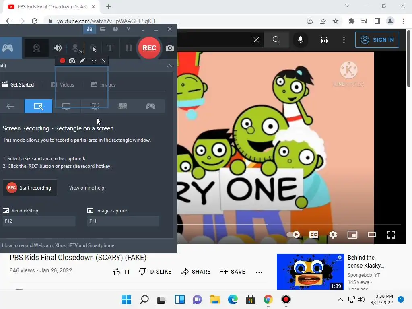Toggle speaker sound recording in Bandicam

(x=58, y=48)
